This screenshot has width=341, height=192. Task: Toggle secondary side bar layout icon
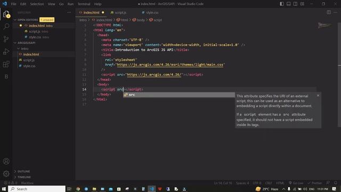point(295,4)
